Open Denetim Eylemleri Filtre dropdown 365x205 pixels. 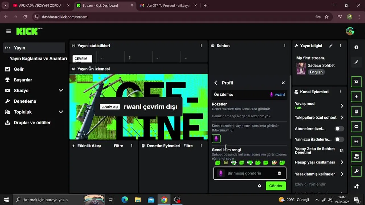pyautogui.click(x=188, y=146)
